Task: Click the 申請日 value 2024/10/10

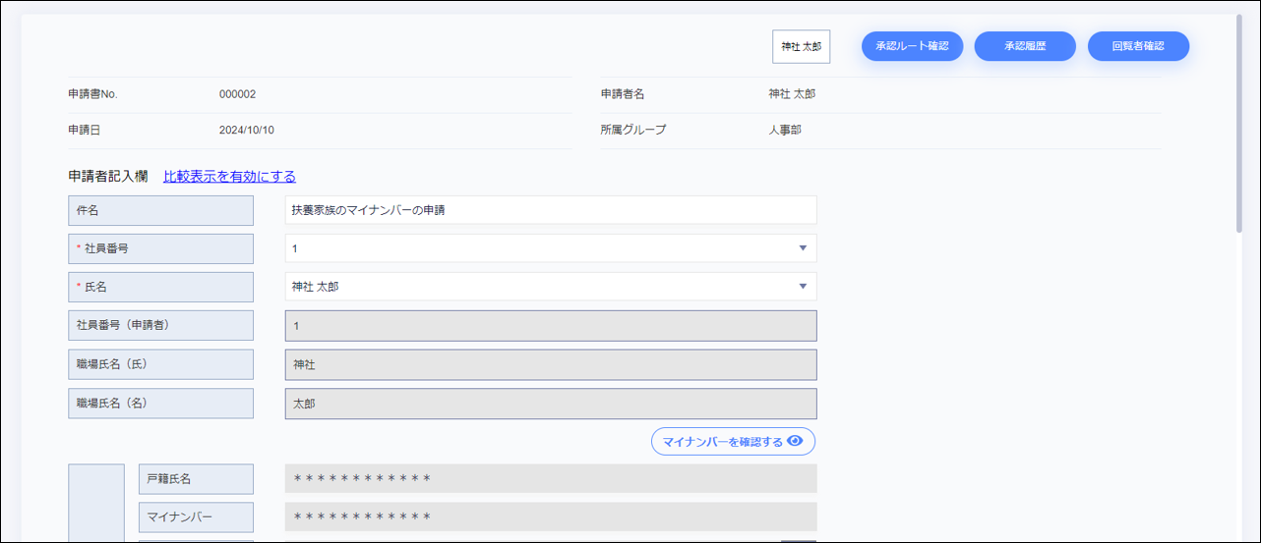Action: pyautogui.click(x=246, y=130)
